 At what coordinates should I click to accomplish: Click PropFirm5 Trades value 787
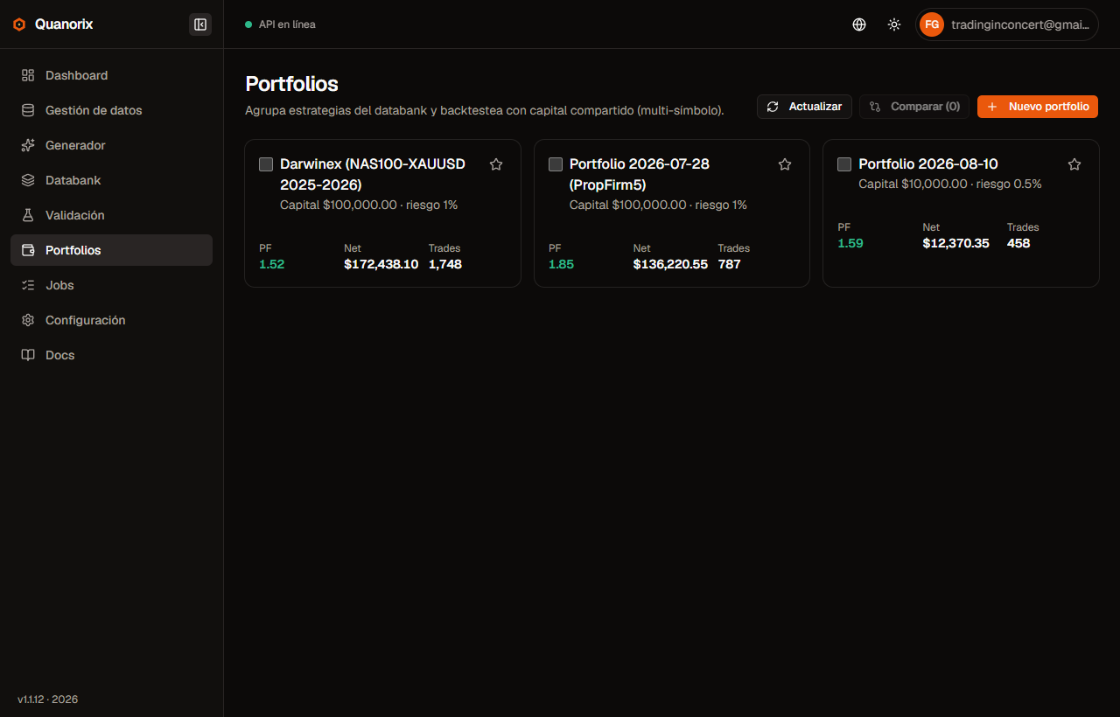click(x=730, y=264)
